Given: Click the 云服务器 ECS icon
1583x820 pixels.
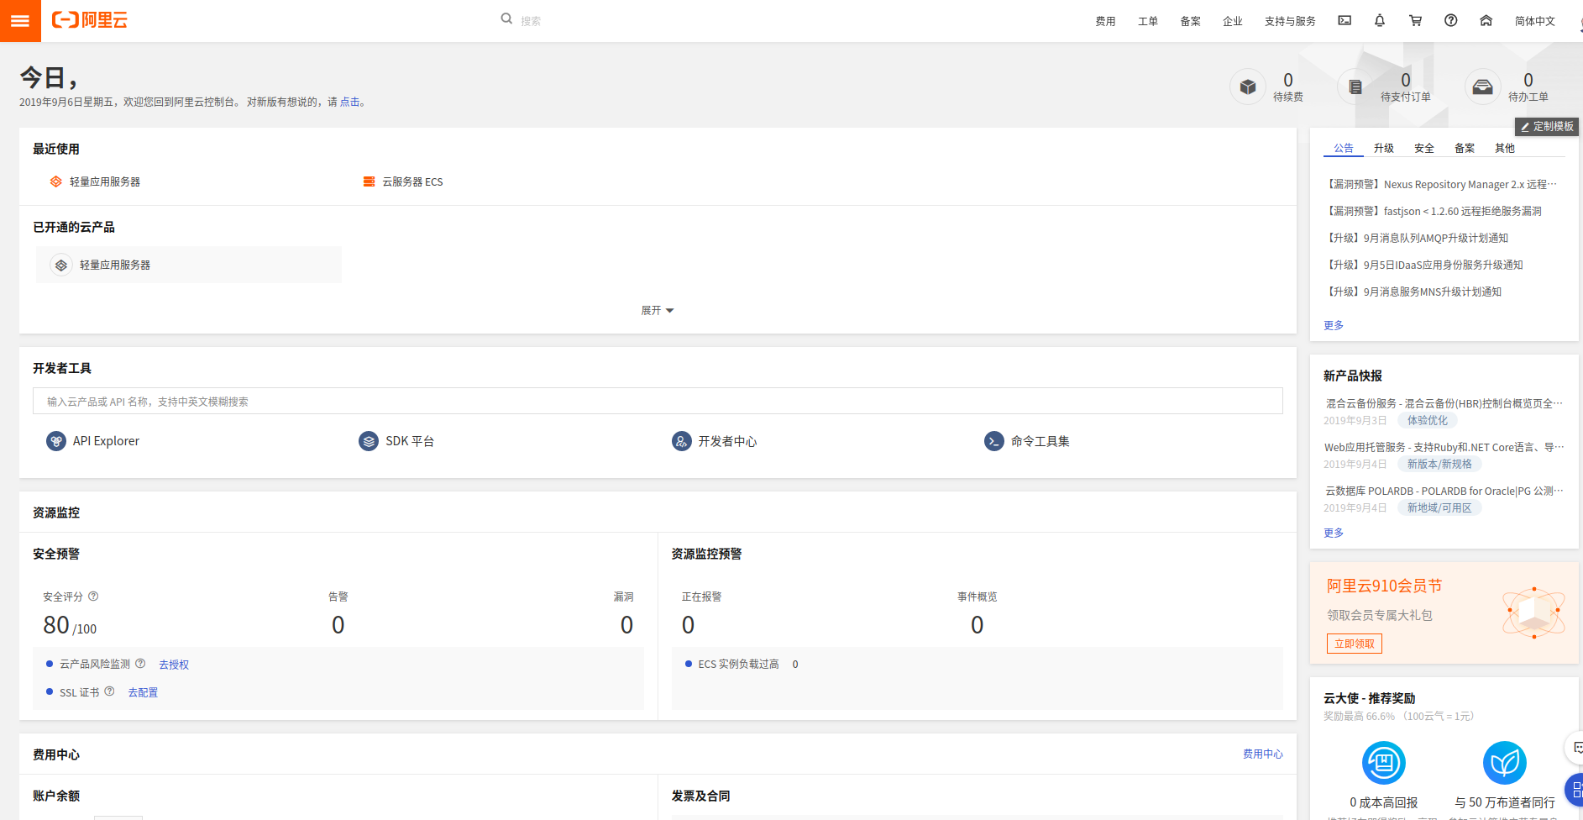Looking at the screenshot, I should click(369, 181).
